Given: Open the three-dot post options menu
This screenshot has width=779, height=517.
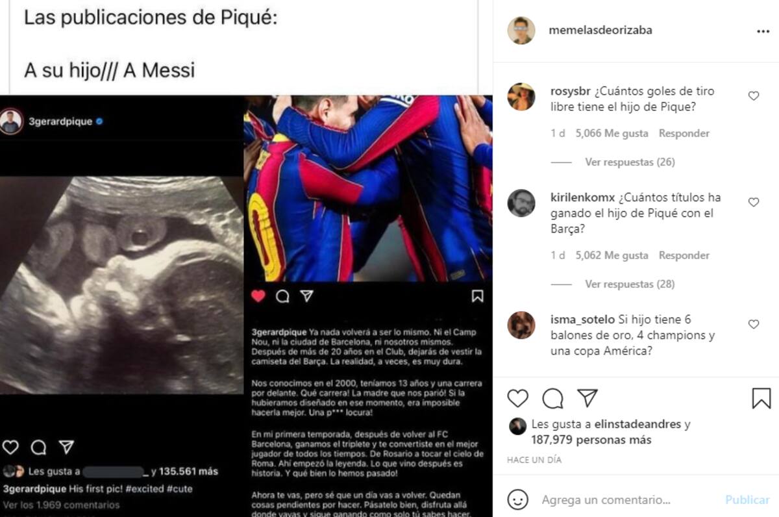Looking at the screenshot, I should click(763, 31).
